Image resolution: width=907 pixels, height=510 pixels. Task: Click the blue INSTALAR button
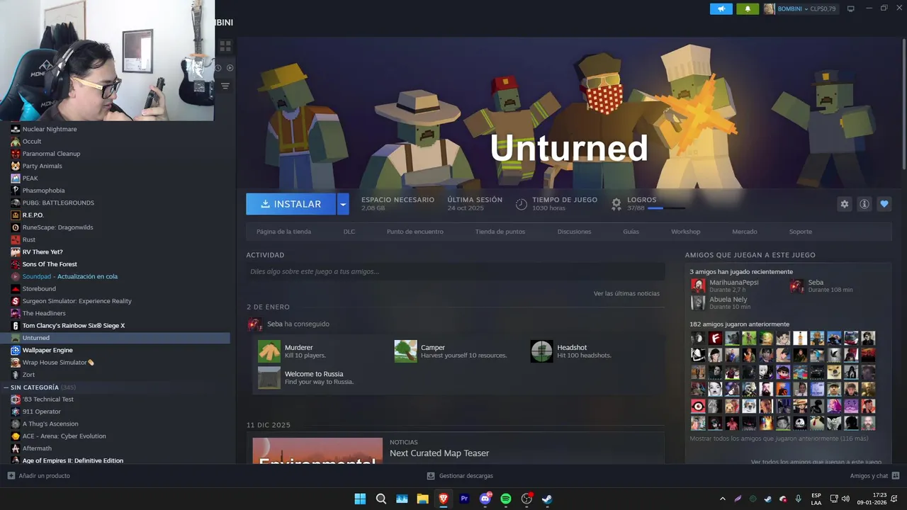pyautogui.click(x=291, y=204)
